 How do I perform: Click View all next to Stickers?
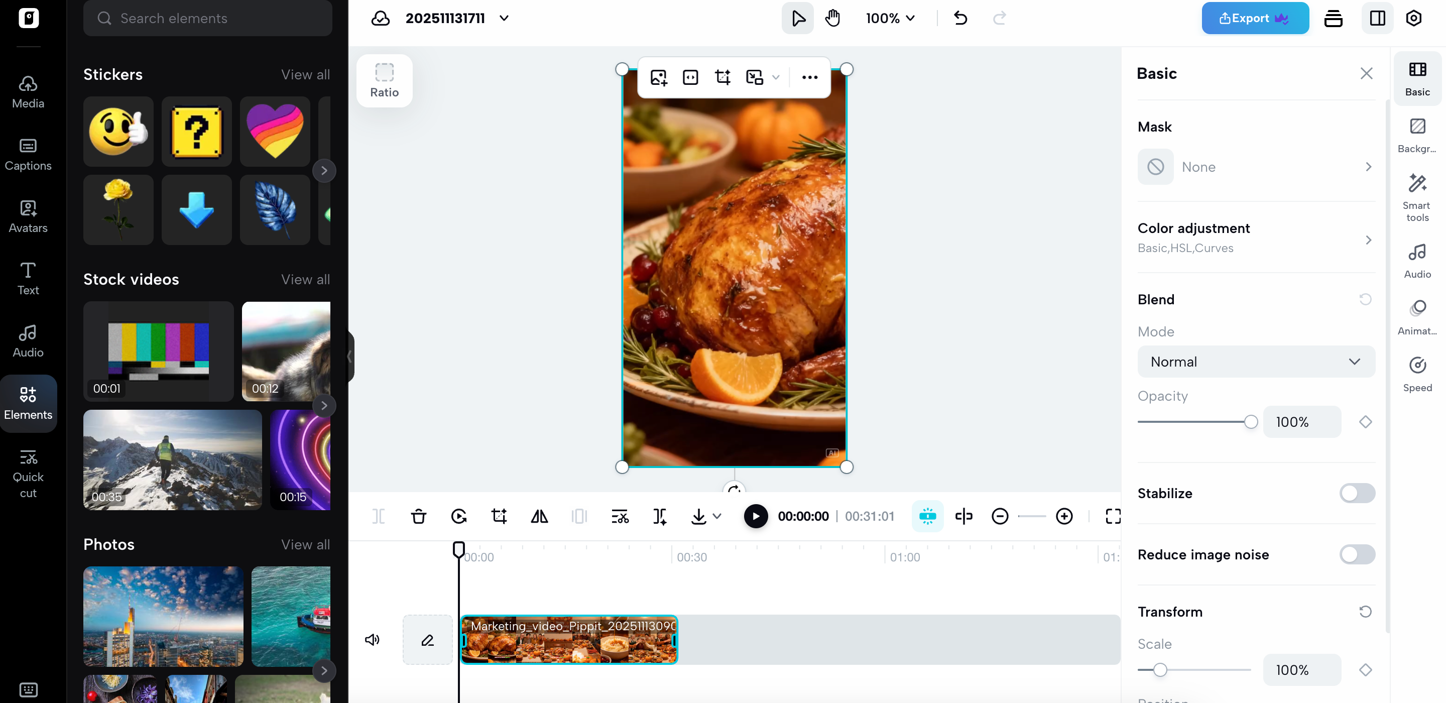click(305, 74)
